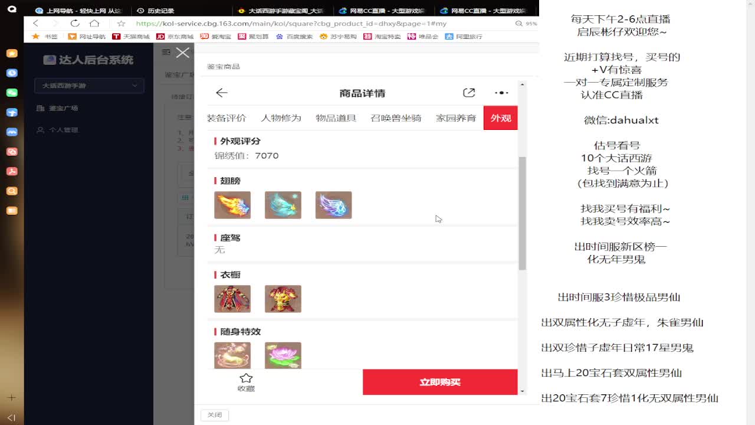Reload the page with refresh icon

tap(75, 23)
